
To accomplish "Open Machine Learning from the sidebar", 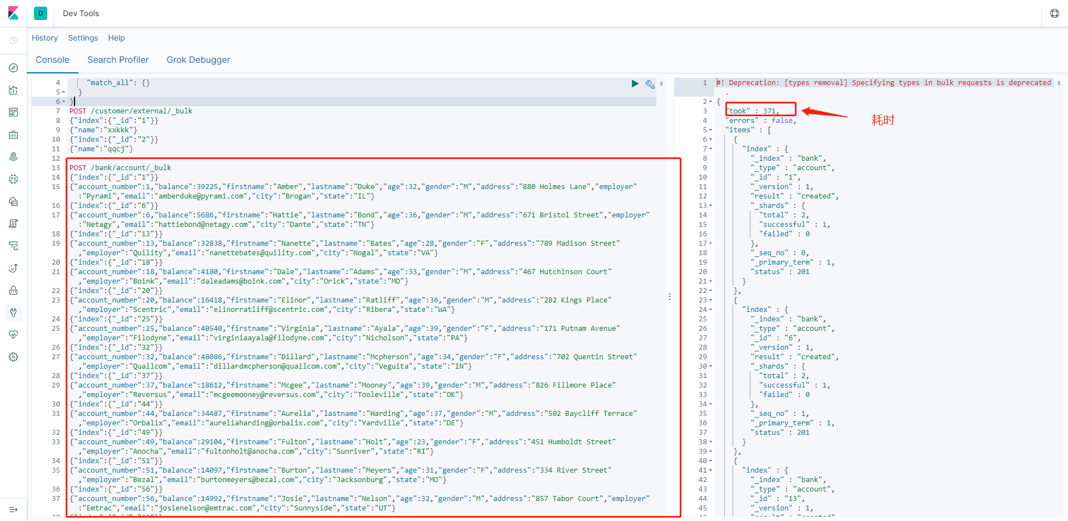I will [x=13, y=179].
